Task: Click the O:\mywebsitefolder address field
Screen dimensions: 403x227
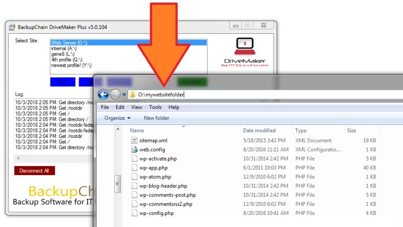Action: [x=265, y=95]
